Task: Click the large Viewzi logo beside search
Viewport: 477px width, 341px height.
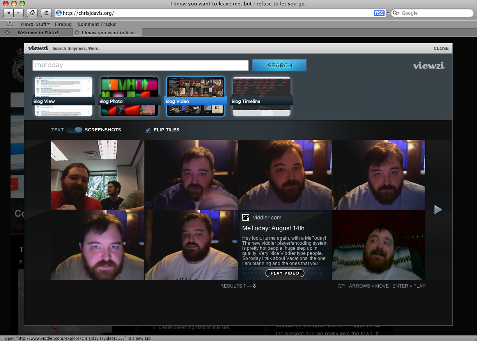Action: tap(429, 65)
